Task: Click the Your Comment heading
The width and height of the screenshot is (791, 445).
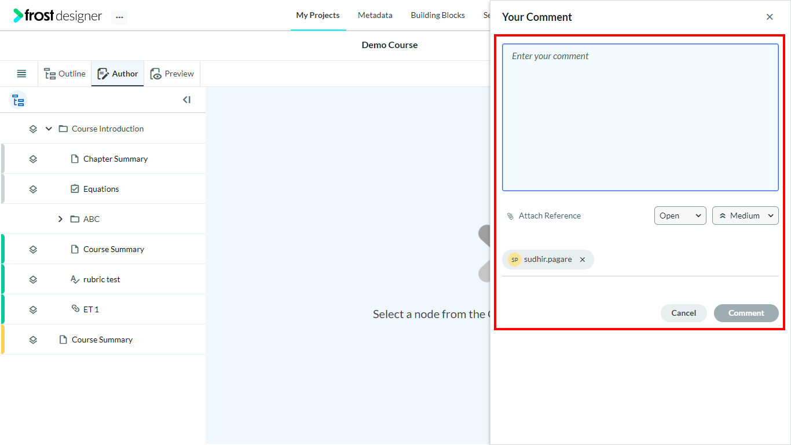Action: pyautogui.click(x=537, y=17)
